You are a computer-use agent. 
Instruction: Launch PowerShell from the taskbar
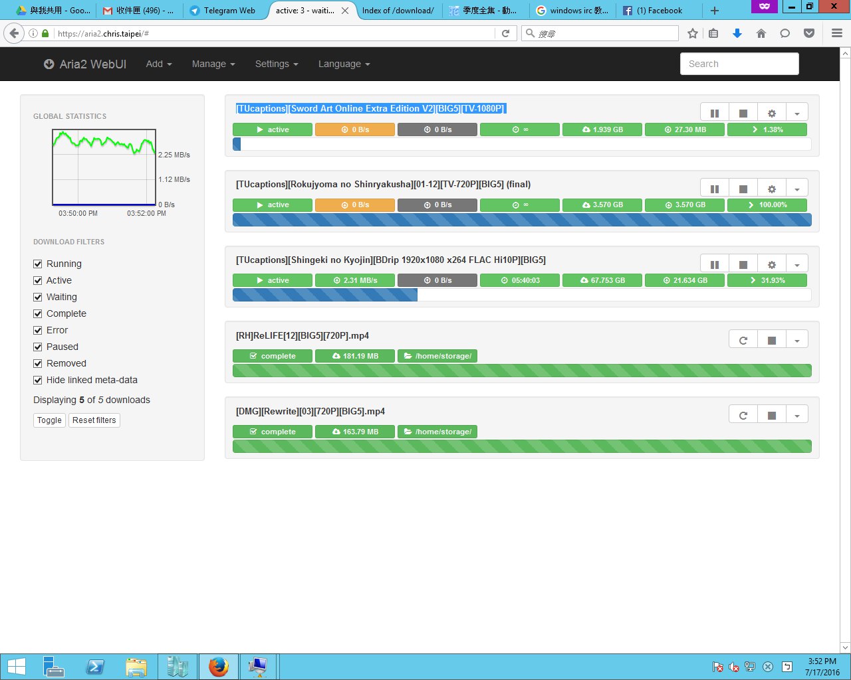[95, 667]
